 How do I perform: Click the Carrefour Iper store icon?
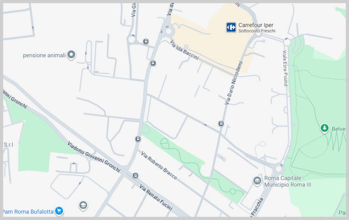pos(231,27)
